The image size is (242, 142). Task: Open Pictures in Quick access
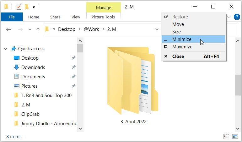click(x=29, y=86)
